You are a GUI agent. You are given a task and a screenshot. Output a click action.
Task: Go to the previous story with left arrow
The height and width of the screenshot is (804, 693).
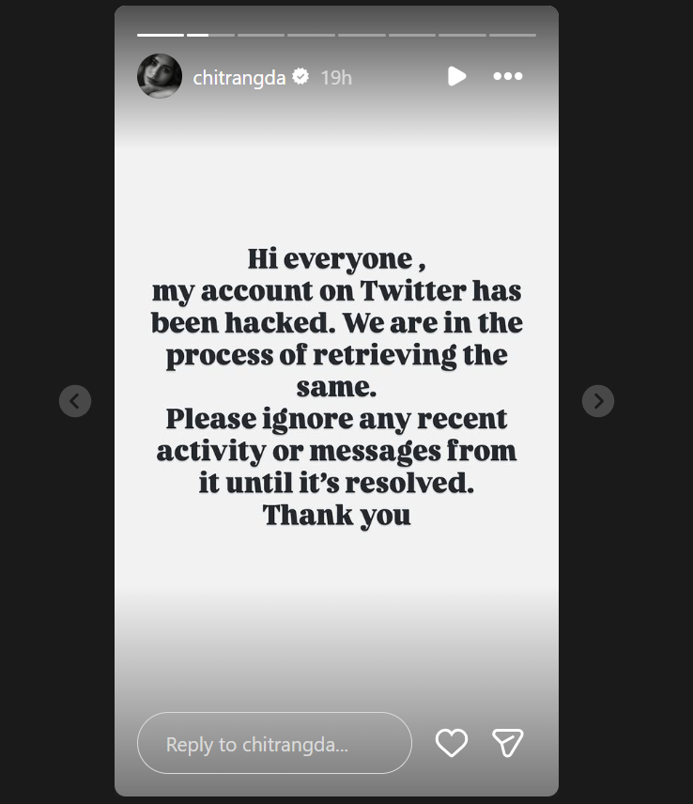coord(75,401)
